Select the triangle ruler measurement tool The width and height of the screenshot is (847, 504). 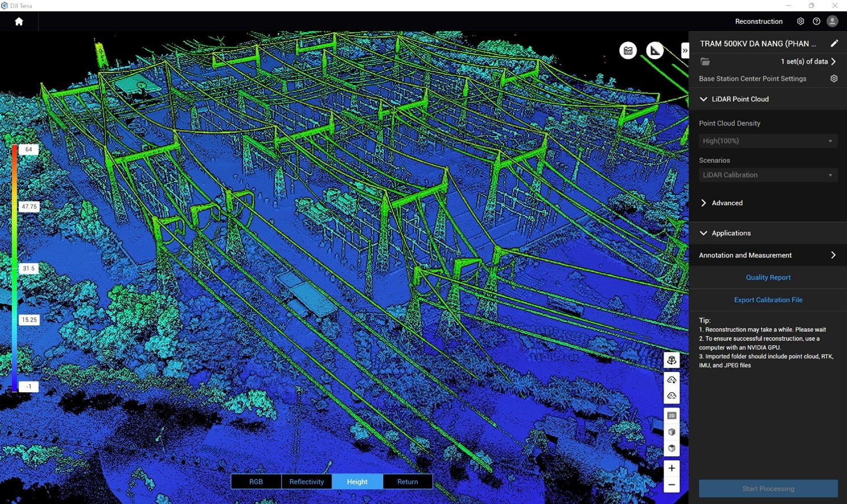pos(655,51)
